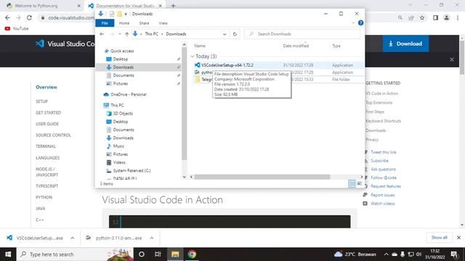
Task: Open a new Chrome tab
Action: tap(173, 6)
